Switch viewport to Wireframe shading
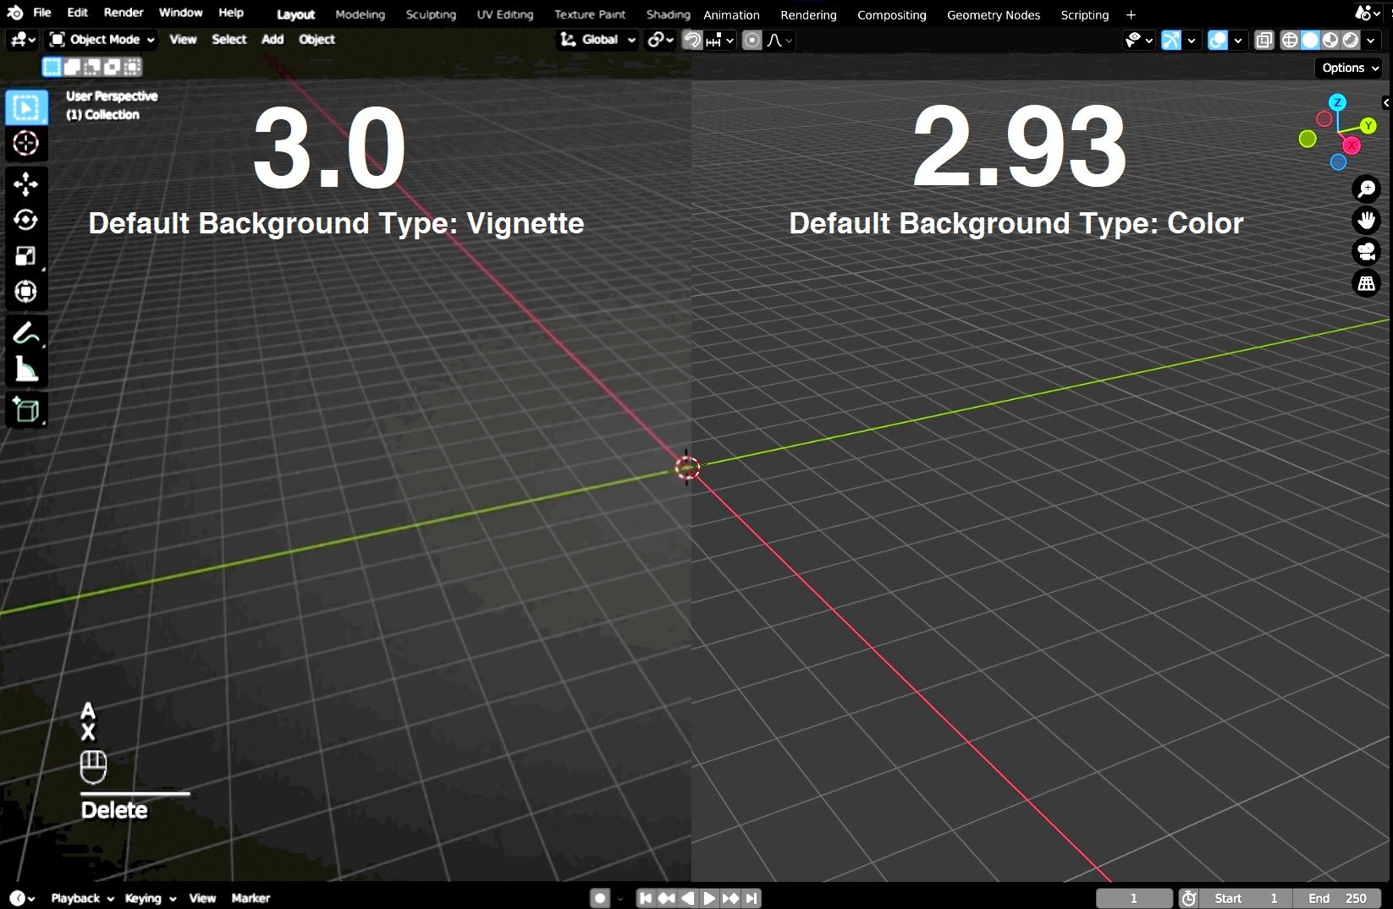Viewport: 1393px width, 909px height. click(1290, 40)
